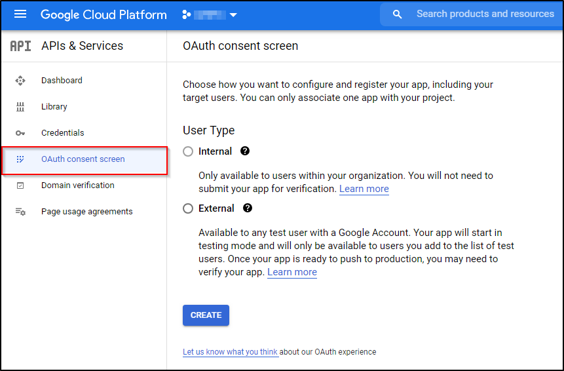Open Credentials in the sidebar

63,133
